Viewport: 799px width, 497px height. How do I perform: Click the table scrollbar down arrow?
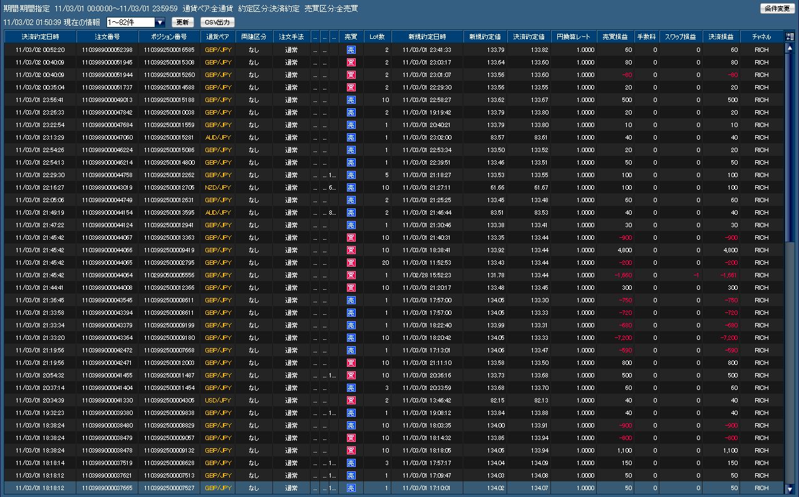(790, 489)
